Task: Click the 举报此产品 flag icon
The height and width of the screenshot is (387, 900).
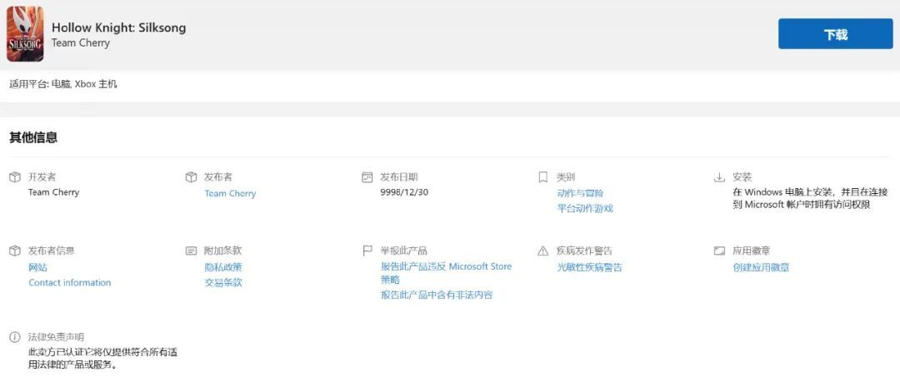Action: point(367,251)
